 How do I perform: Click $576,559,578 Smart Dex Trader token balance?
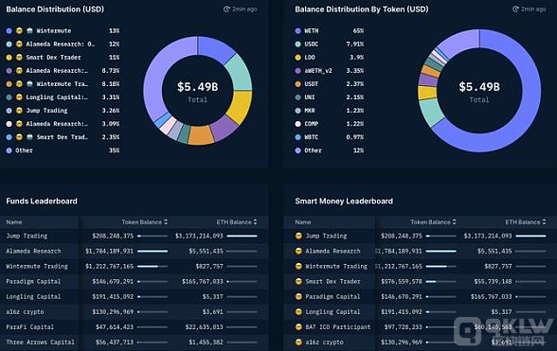tap(402, 281)
